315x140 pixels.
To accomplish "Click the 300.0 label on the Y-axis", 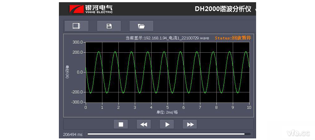I will point(77,42).
